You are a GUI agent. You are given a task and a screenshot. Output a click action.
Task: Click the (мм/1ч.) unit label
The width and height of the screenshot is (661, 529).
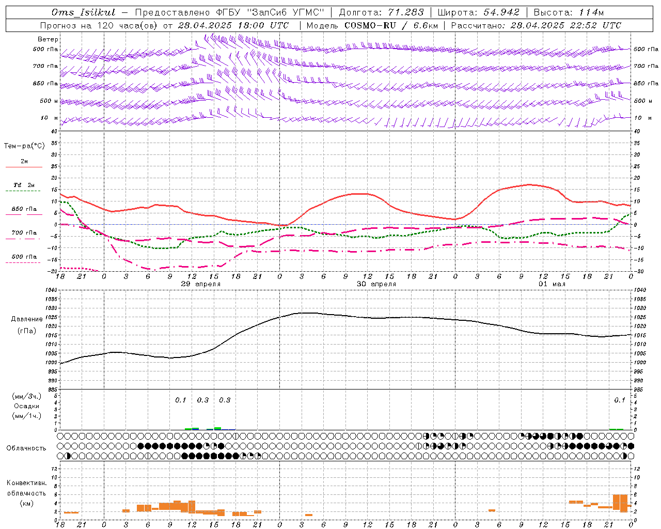pos(26,416)
